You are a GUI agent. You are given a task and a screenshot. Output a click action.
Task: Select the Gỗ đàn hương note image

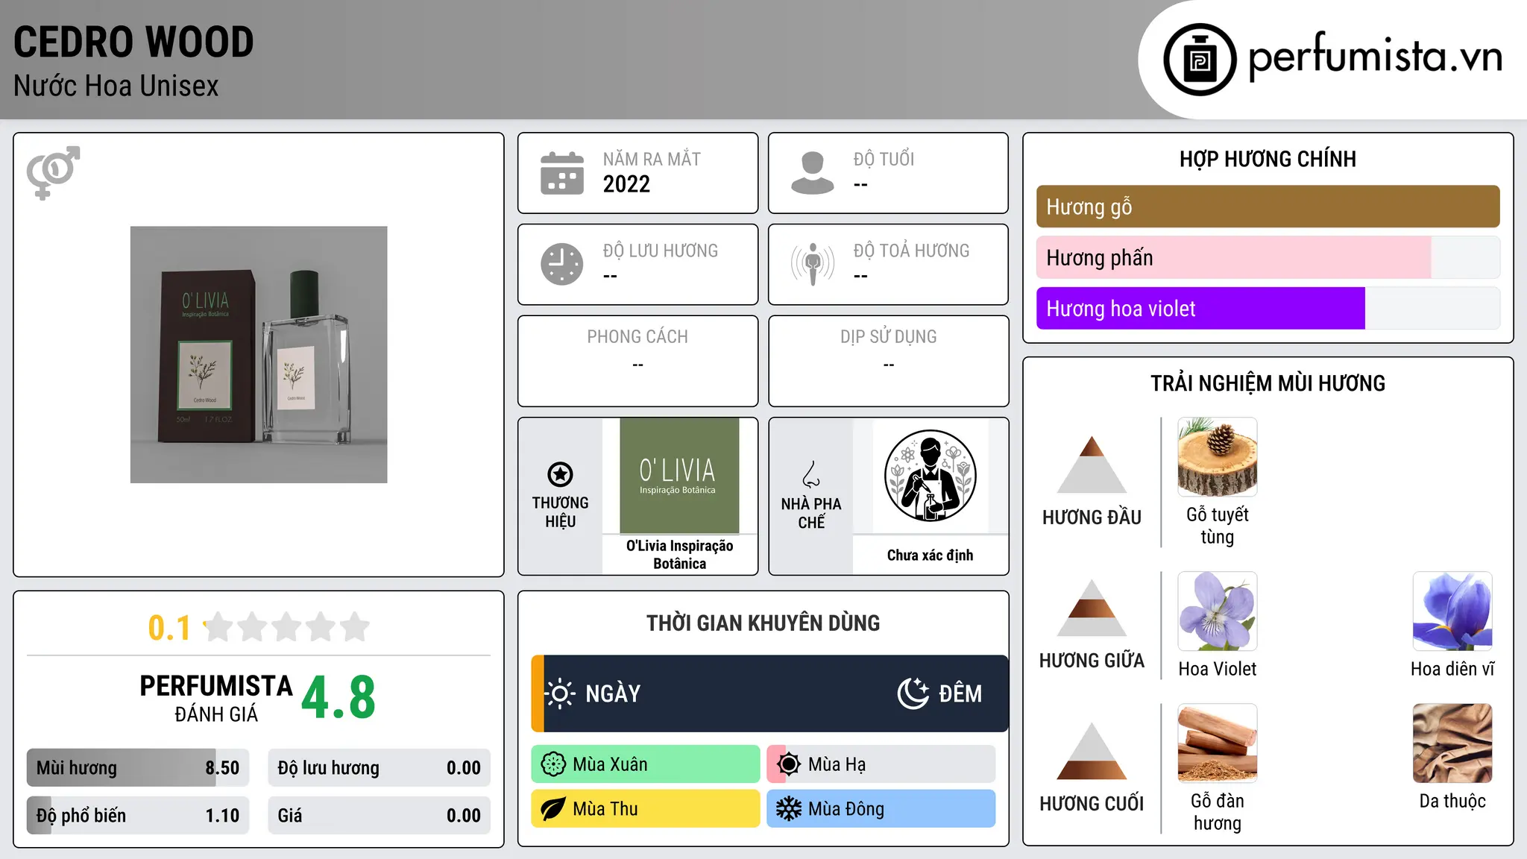[x=1218, y=743]
